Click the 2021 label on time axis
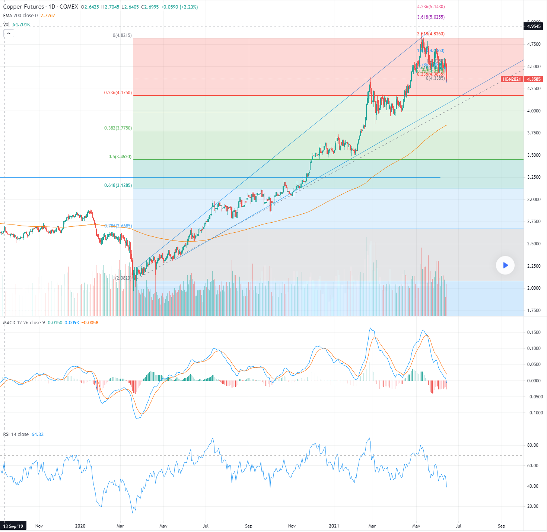 (x=334, y=526)
